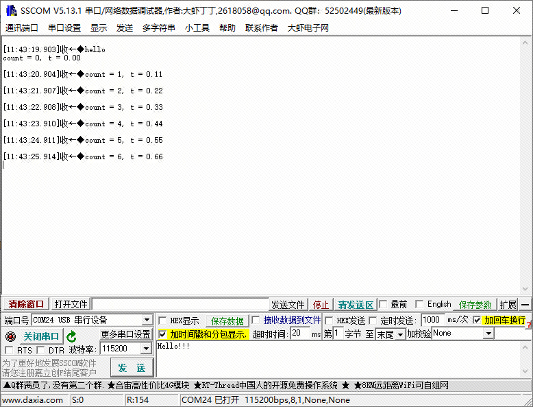Click the 超时时间 20 ms field
This screenshot has height=407, width=533.
pyautogui.click(x=300, y=333)
